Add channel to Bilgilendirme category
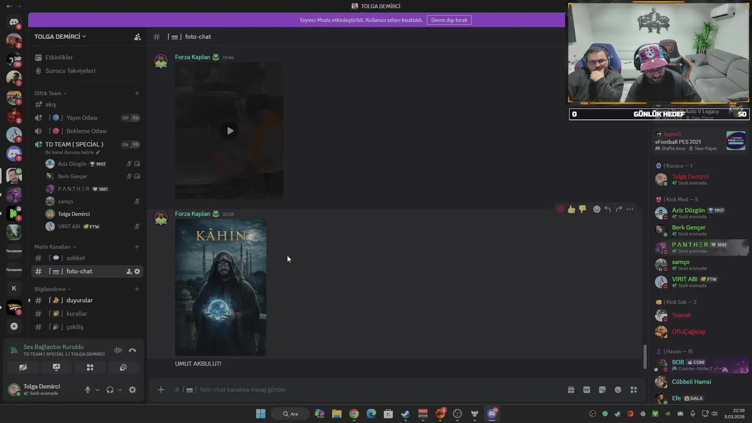The image size is (752, 423). (x=137, y=289)
